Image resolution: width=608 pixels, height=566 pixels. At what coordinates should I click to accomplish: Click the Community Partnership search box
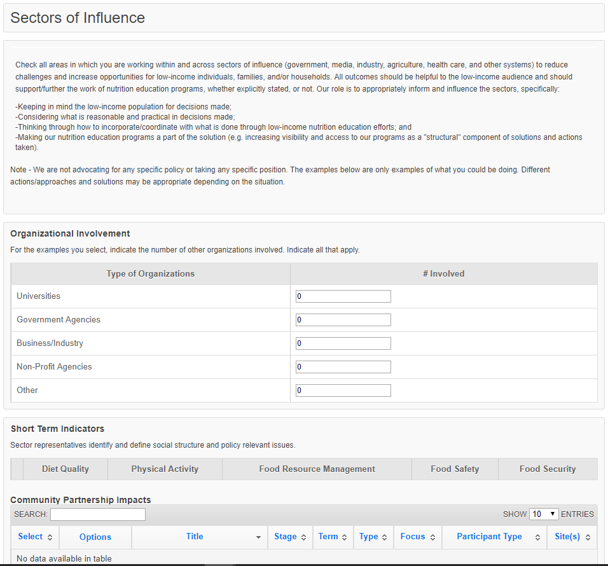pyautogui.click(x=98, y=514)
